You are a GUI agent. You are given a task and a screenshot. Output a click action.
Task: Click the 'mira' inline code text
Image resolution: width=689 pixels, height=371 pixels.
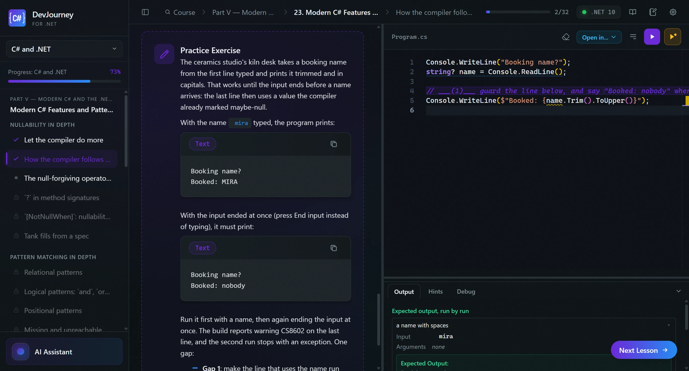pyautogui.click(x=241, y=123)
